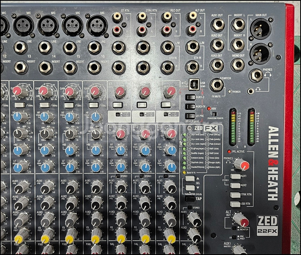The width and height of the screenshot is (301, 255).
Task: Adjust the ST3 strip LF knob
Action: (x=170, y=166)
